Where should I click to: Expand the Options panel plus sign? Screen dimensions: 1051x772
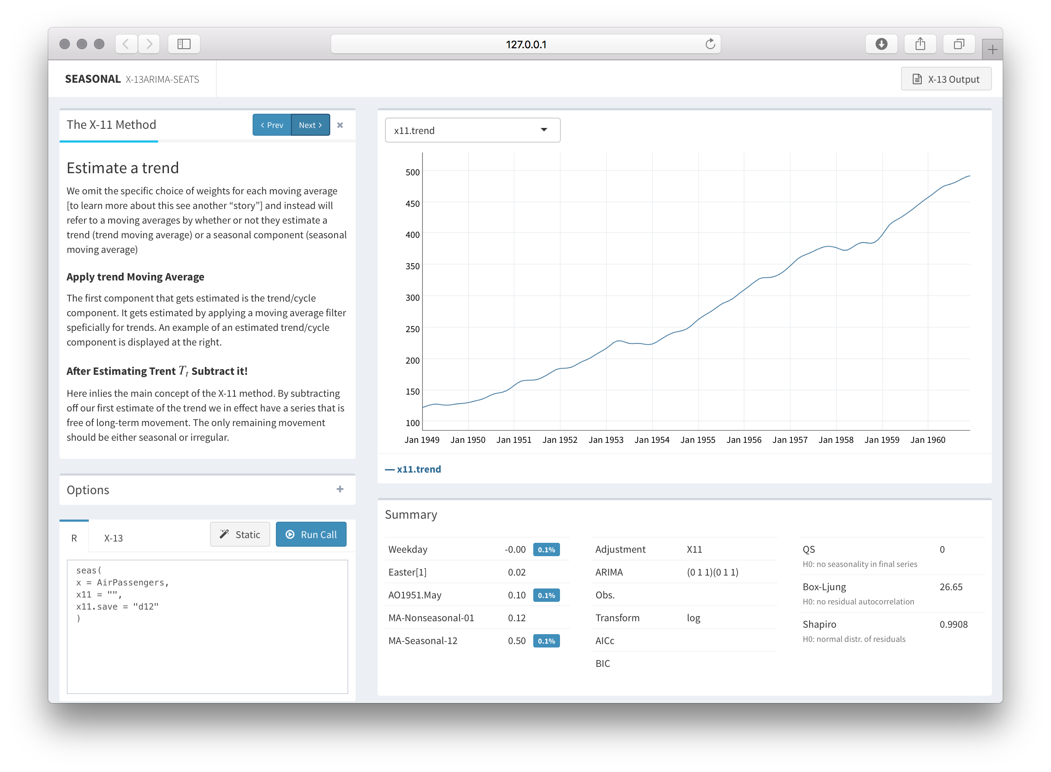click(x=340, y=489)
